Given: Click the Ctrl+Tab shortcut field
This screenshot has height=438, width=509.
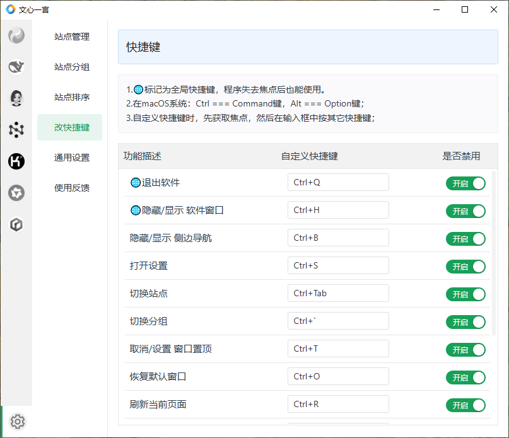Looking at the screenshot, I should pyautogui.click(x=338, y=293).
